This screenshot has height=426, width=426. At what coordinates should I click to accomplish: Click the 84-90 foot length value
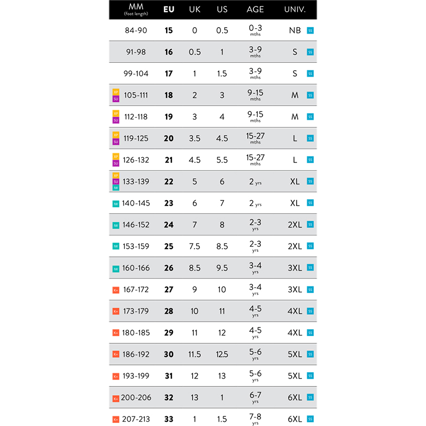(x=136, y=30)
